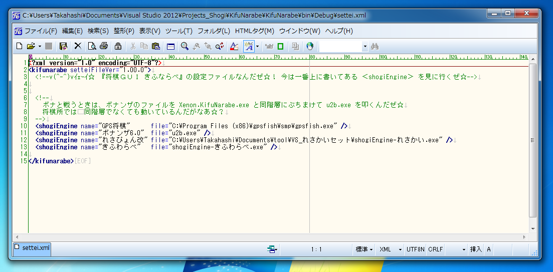The image size is (553, 272).
Task: Click the grayed save toolbar icon
Action: [49, 46]
